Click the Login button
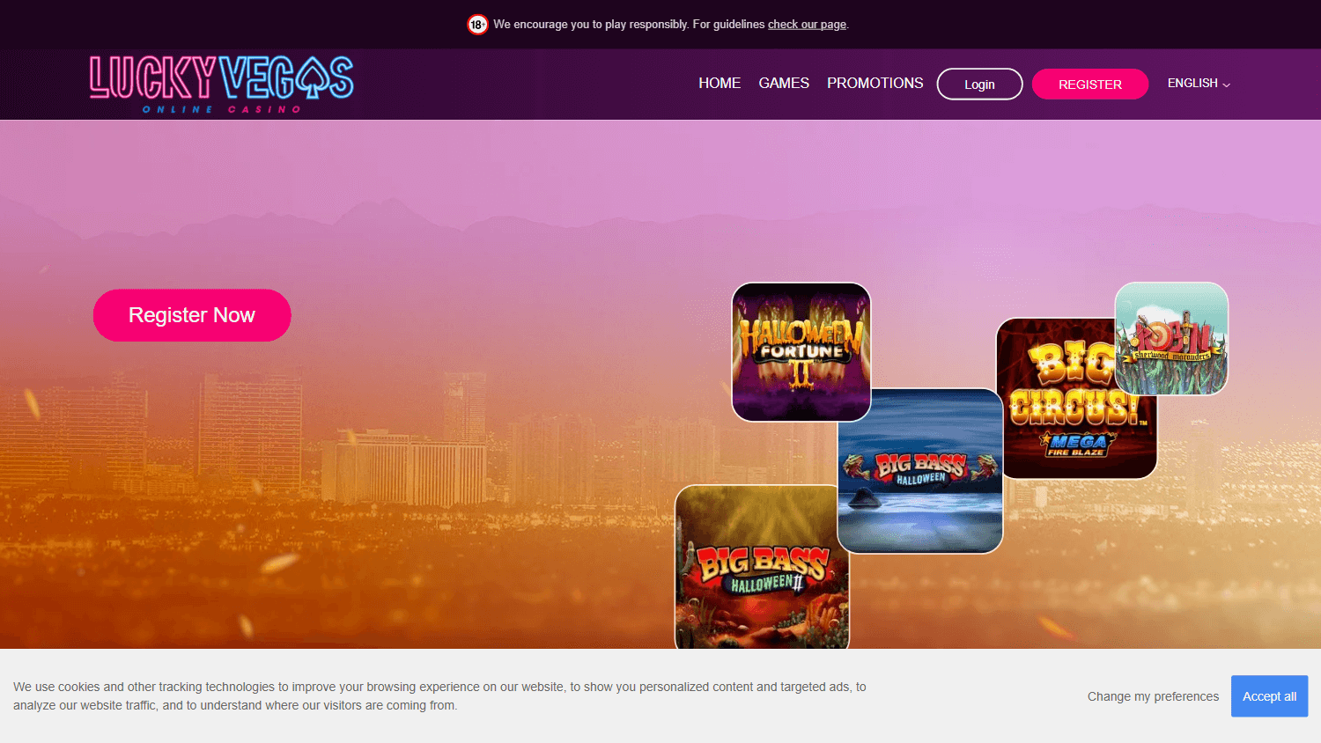 coord(979,85)
